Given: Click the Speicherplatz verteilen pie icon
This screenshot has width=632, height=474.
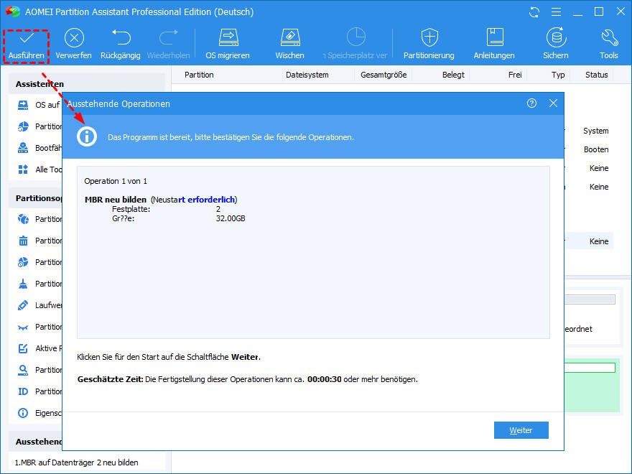Looking at the screenshot, I should point(356,37).
